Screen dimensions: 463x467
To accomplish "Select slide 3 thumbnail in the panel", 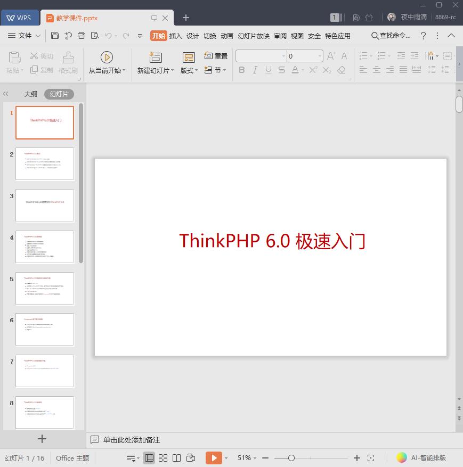I will [x=45, y=205].
